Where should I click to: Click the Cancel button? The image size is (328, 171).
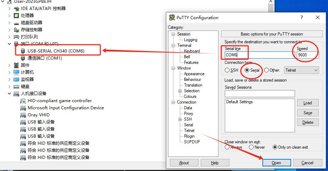click(x=307, y=163)
